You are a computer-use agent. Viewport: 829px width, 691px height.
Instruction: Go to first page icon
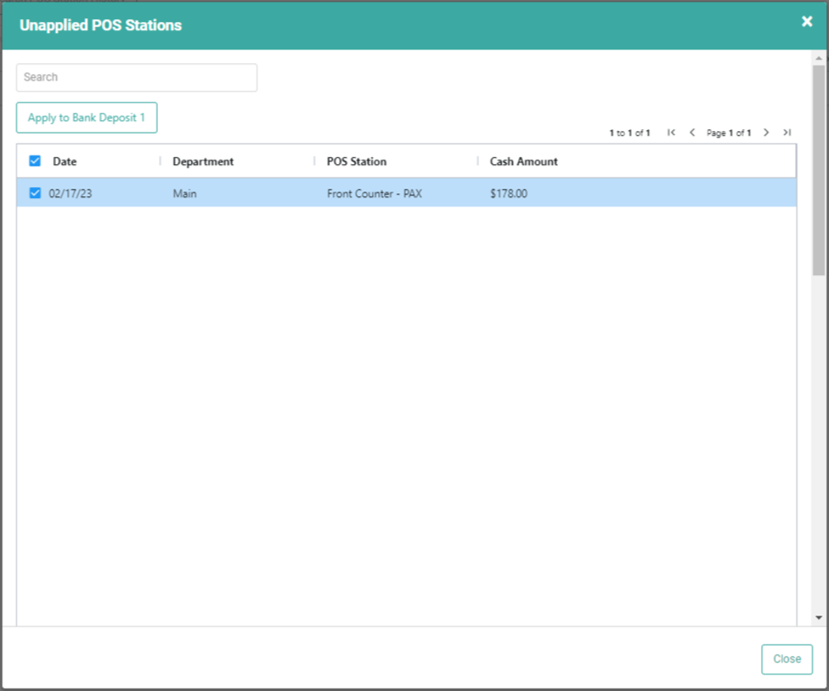pos(671,132)
